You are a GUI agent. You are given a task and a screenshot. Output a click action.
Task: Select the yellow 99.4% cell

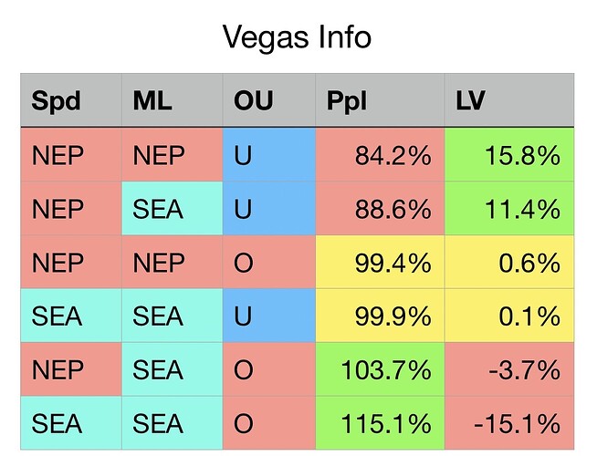tap(380, 262)
